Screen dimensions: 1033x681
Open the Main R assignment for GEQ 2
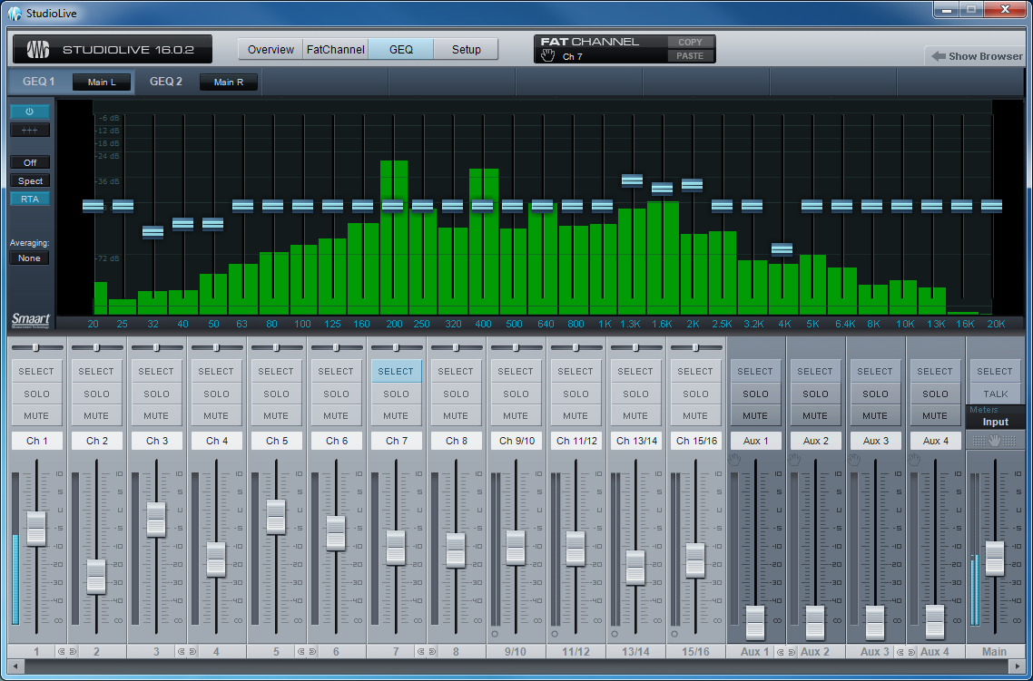[x=229, y=83]
